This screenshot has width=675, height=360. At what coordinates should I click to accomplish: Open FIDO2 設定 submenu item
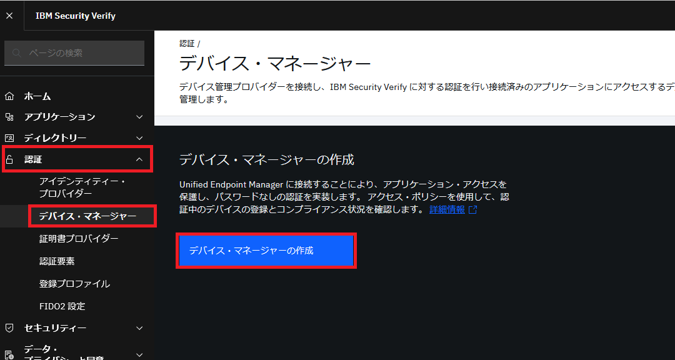(x=62, y=306)
